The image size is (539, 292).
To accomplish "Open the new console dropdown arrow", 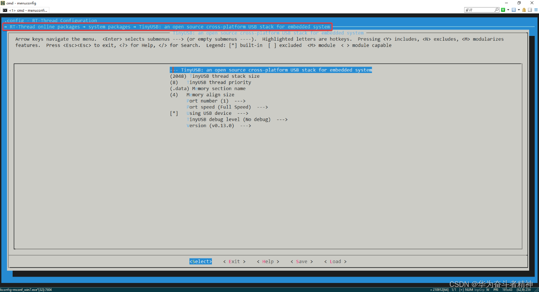I will tap(508, 10).
